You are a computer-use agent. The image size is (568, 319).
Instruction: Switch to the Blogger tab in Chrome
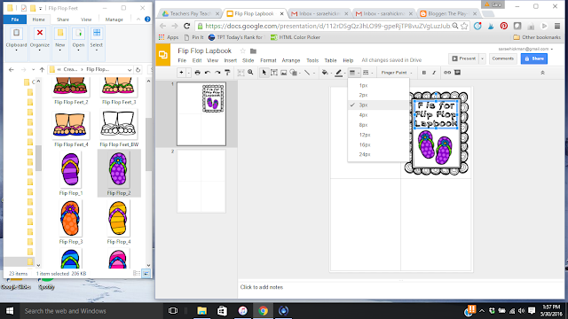448,14
